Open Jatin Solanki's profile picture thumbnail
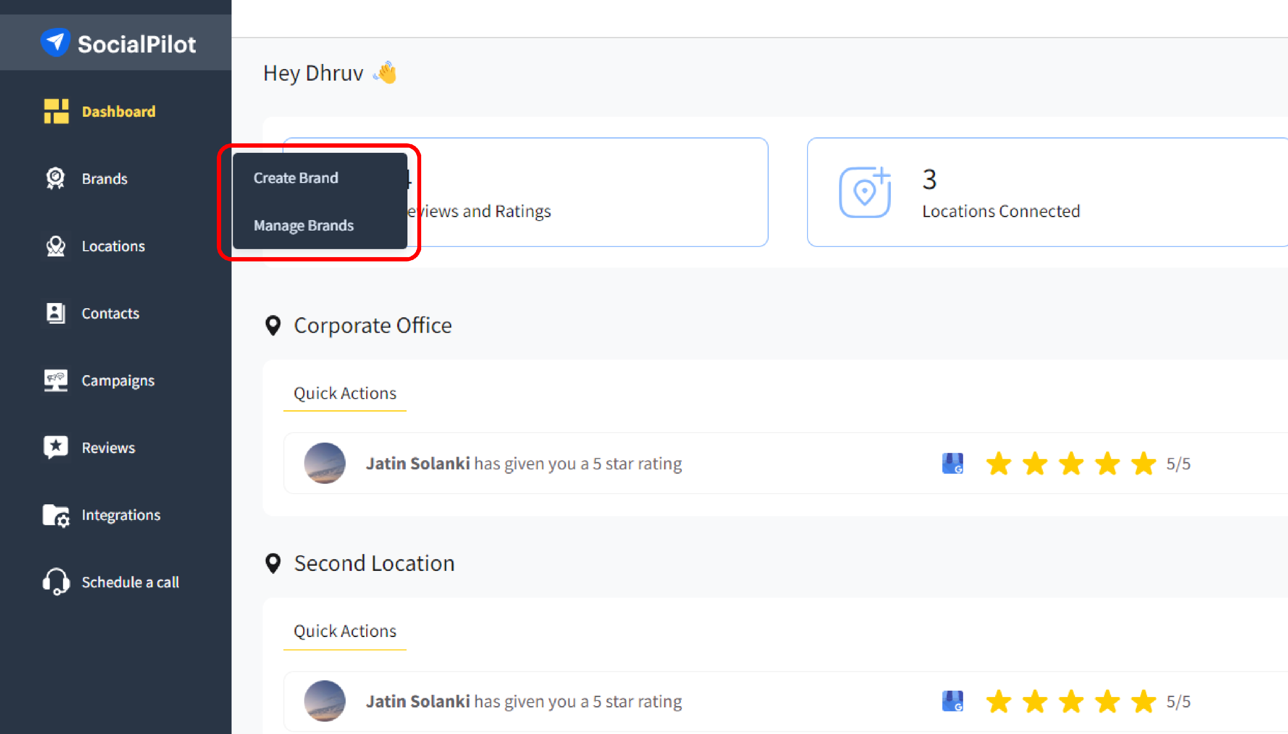 325,463
